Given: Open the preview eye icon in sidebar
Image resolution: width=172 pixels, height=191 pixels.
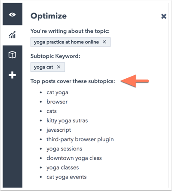Looking at the screenshot, I should [x=12, y=15].
